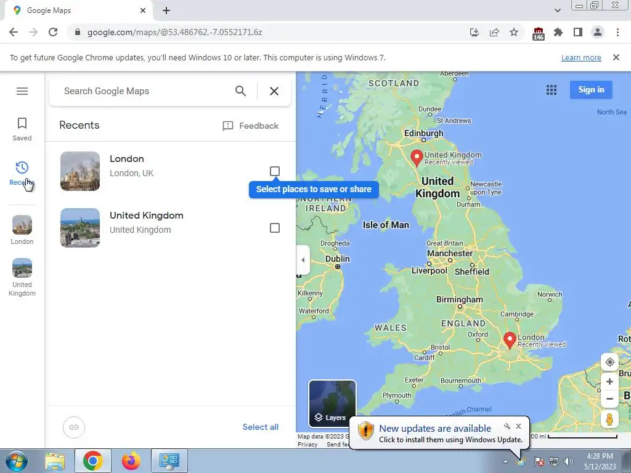
Task: Clear search with the X icon
Action: coord(274,91)
